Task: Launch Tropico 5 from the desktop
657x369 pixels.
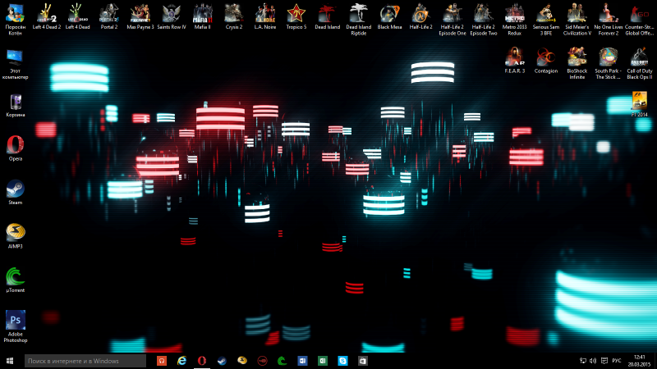Action: pos(296,16)
